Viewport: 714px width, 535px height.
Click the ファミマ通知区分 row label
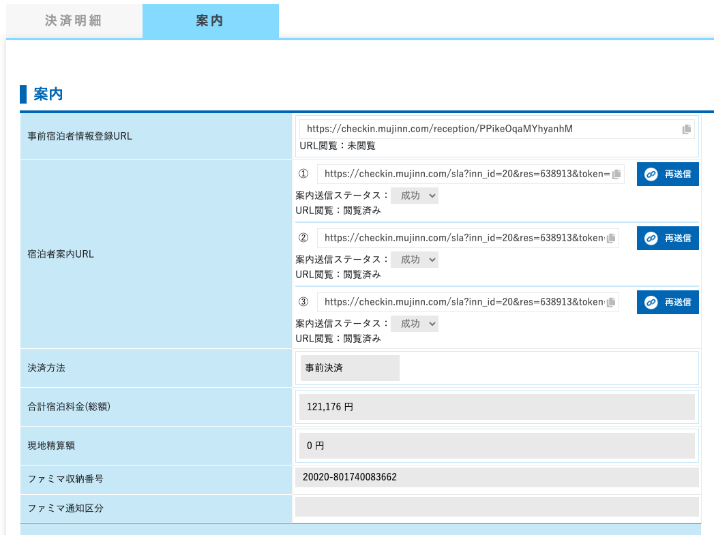click(x=65, y=508)
